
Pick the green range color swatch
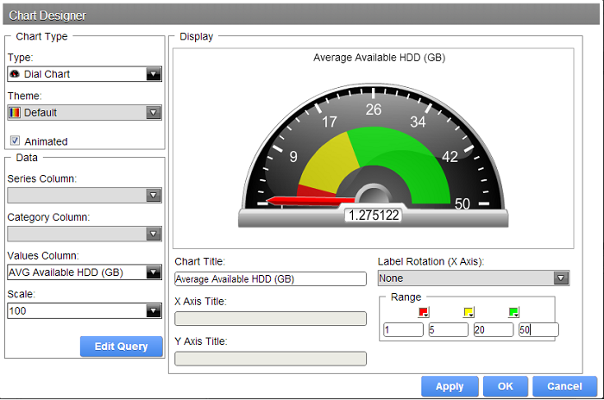point(514,312)
